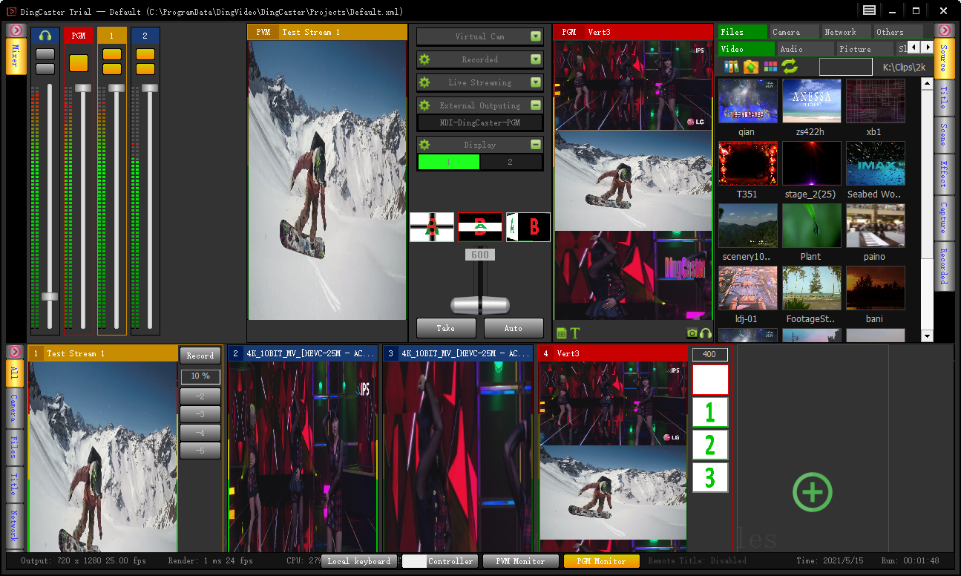Image resolution: width=961 pixels, height=576 pixels.
Task: Select the red-bordered A/B wipe transition
Action: pyautogui.click(x=480, y=227)
